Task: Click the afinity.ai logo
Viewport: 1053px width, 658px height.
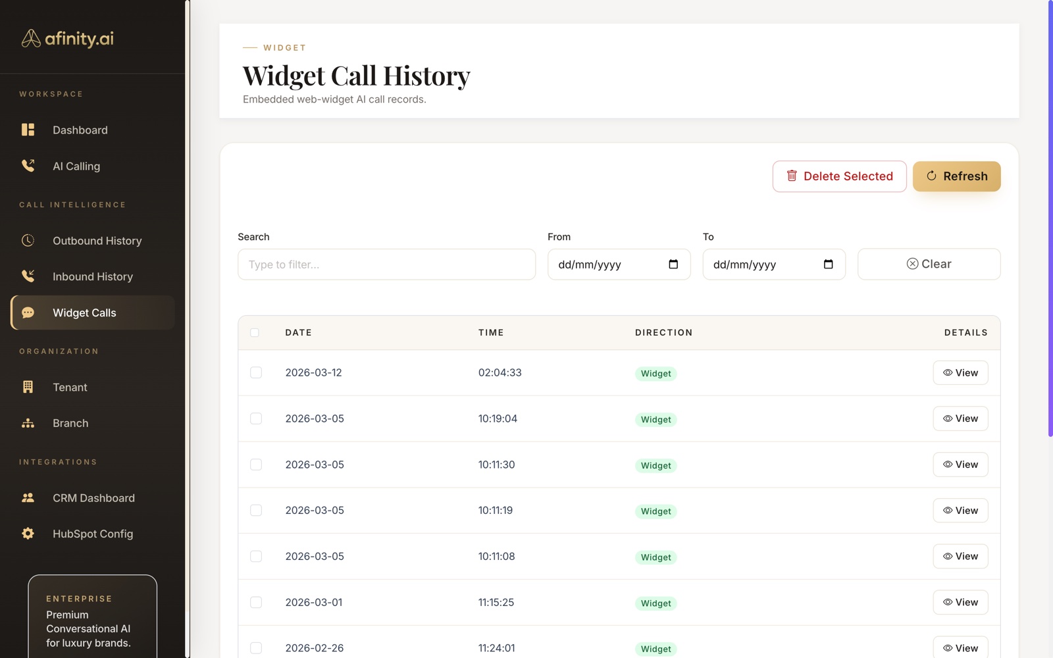Action: [x=67, y=38]
